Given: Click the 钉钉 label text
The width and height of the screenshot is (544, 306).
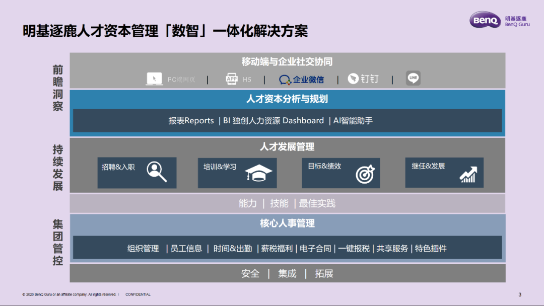Looking at the screenshot, I should tap(370, 79).
